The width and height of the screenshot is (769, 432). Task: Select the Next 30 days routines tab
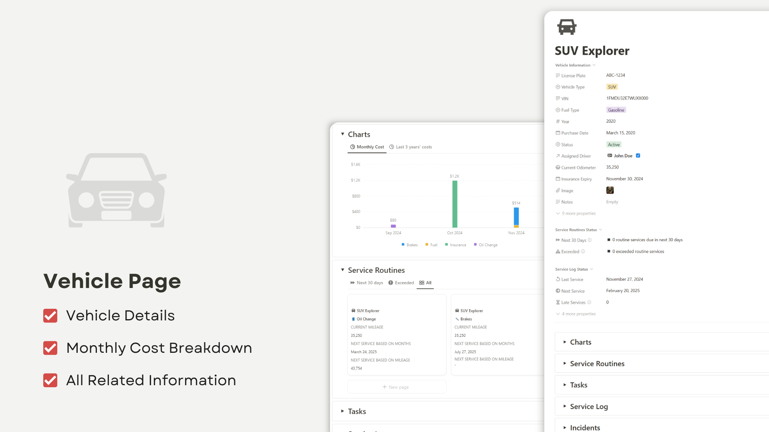click(366, 283)
